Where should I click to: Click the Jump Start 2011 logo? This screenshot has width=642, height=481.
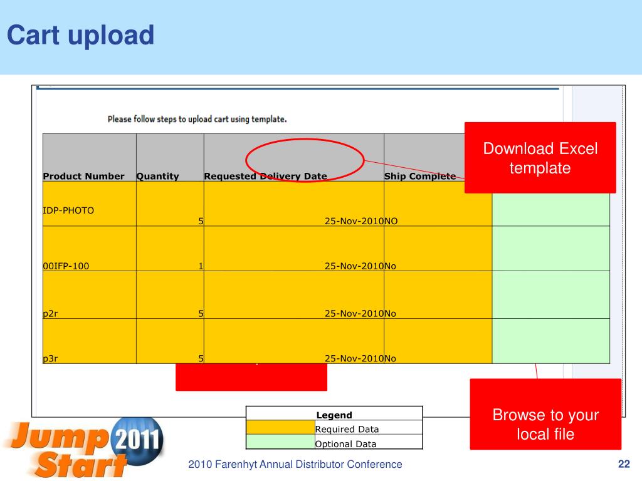pos(84,447)
